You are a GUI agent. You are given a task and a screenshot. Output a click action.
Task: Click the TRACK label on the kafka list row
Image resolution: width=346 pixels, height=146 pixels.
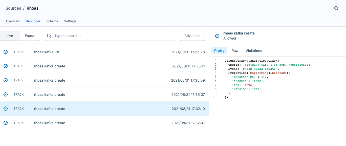pos(19,52)
